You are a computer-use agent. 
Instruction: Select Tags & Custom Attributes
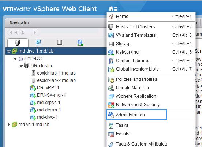pyautogui.click(x=151, y=144)
